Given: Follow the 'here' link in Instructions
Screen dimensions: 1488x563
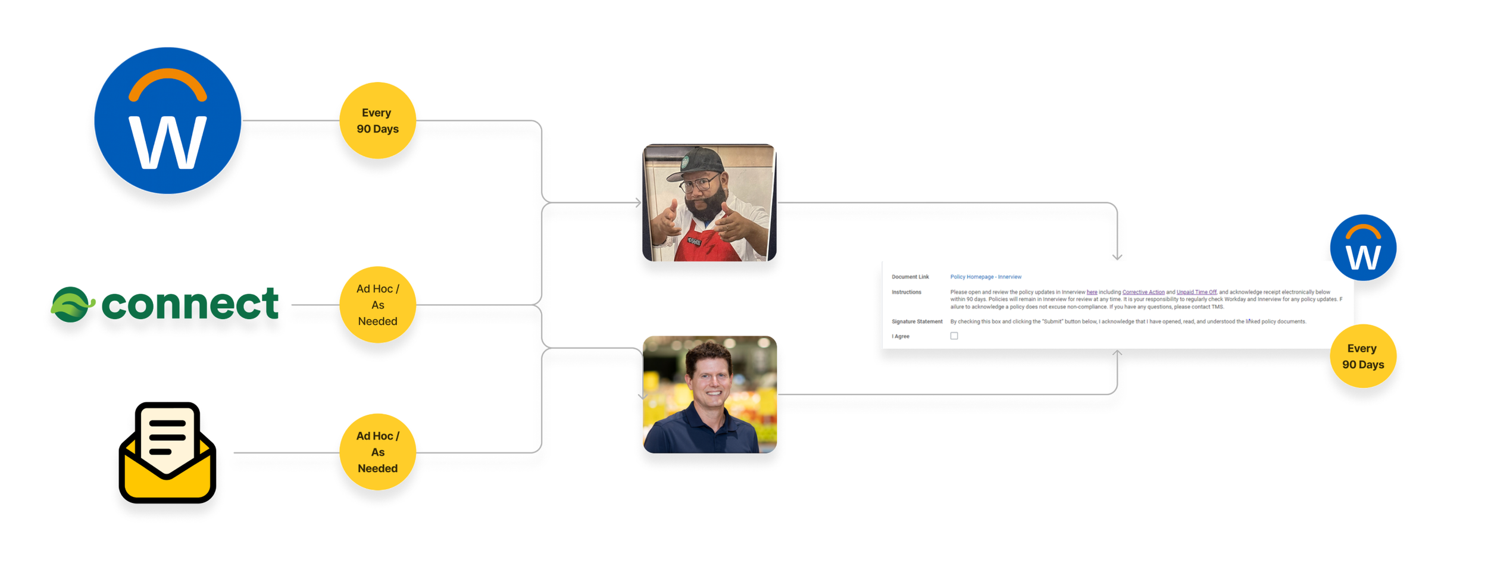Looking at the screenshot, I should tap(1092, 292).
